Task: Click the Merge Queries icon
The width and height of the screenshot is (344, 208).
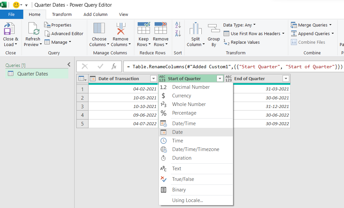Action: click(x=294, y=25)
